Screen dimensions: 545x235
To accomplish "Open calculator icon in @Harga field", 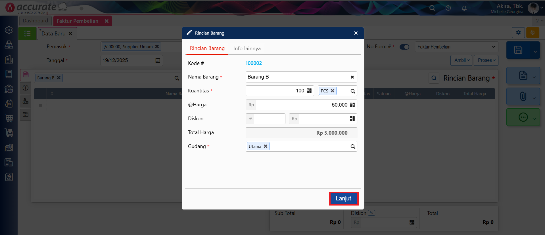I will click(352, 105).
